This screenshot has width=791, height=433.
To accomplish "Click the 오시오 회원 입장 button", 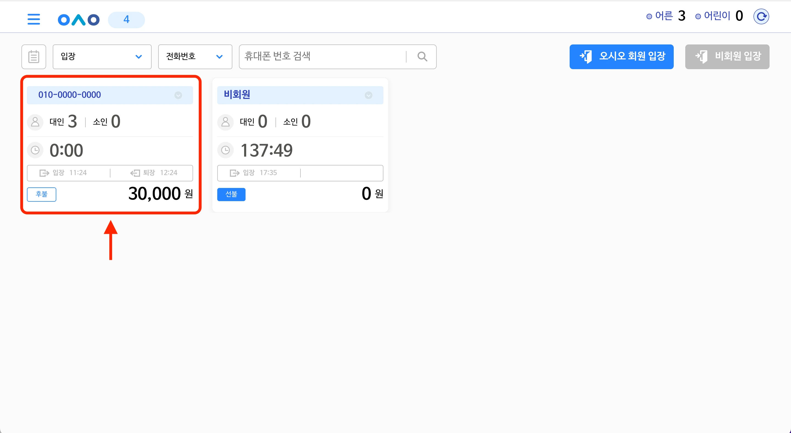I will click(x=622, y=57).
